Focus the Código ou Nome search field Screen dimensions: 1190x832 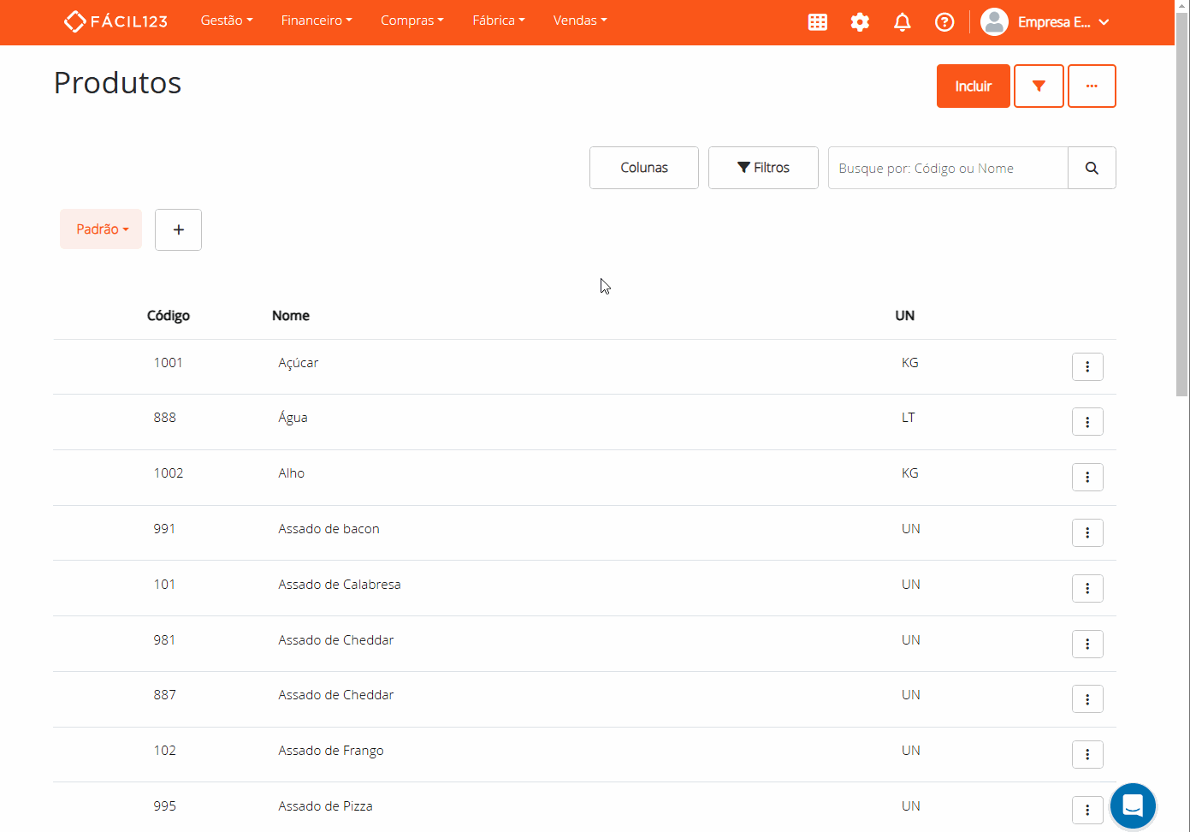pos(947,168)
